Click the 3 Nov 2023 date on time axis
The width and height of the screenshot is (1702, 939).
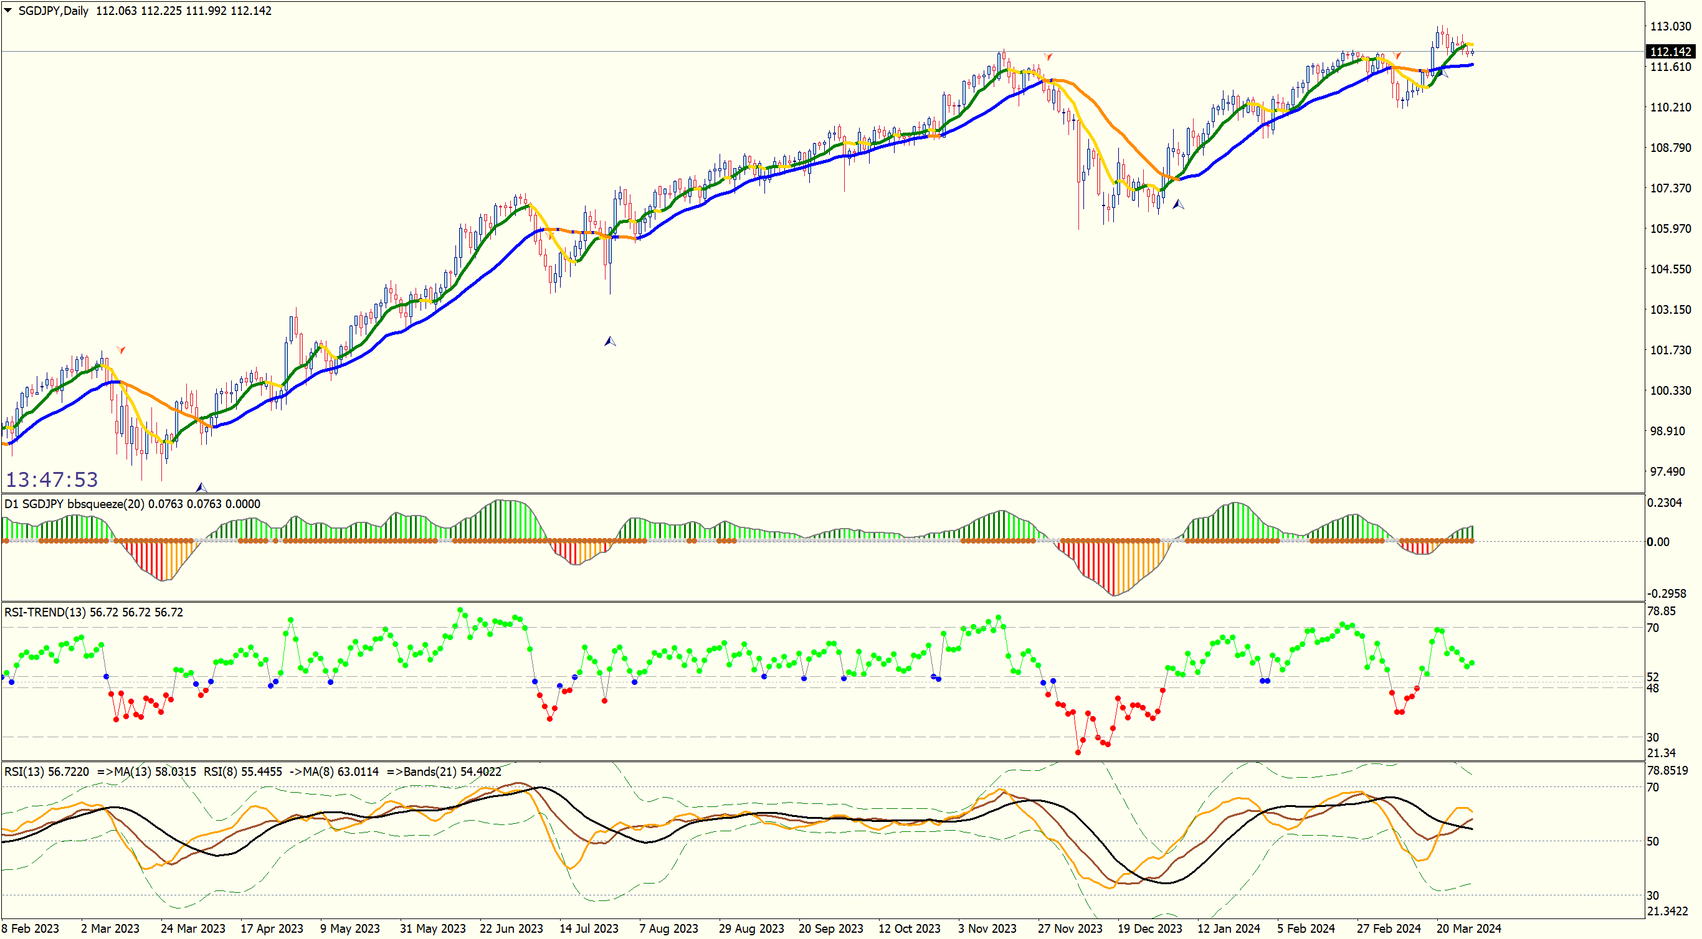tap(987, 928)
